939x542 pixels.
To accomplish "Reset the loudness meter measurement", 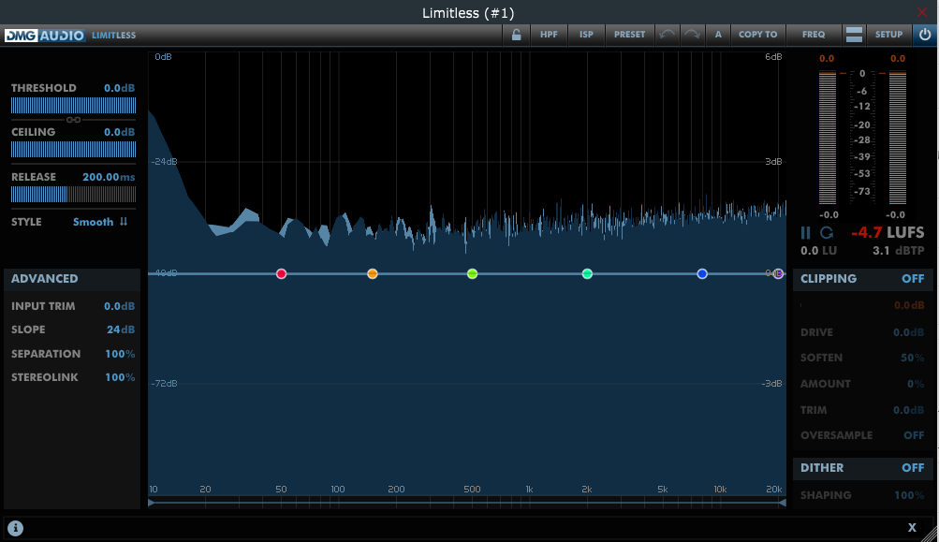I will pos(827,232).
